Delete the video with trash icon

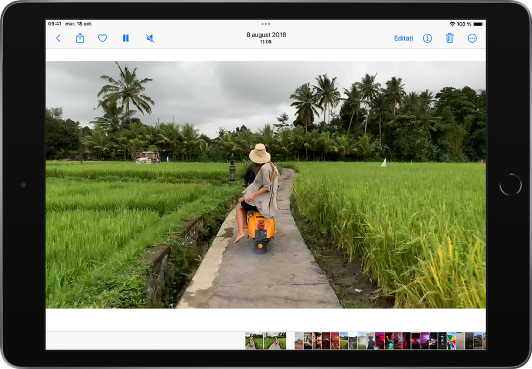point(450,38)
